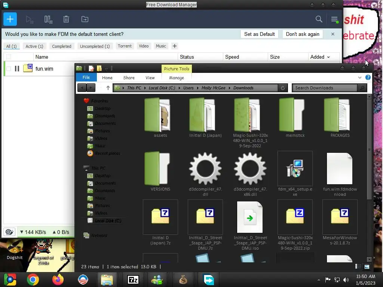The height and width of the screenshot is (287, 383).
Task: Click the Move to folder icon in FDM
Action: tap(85, 19)
